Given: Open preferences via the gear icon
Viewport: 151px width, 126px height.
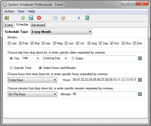Looking at the screenshot, I should 63,18.
